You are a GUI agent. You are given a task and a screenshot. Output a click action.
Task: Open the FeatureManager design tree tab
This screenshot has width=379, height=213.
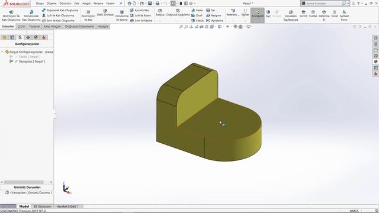point(4,37)
